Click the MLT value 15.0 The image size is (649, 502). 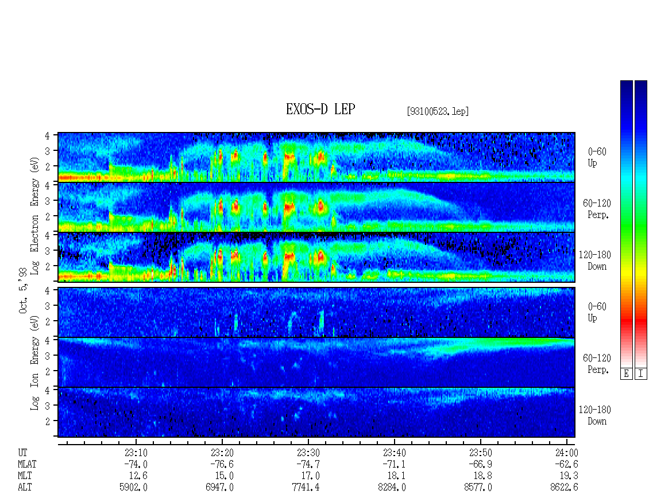pos(225,476)
